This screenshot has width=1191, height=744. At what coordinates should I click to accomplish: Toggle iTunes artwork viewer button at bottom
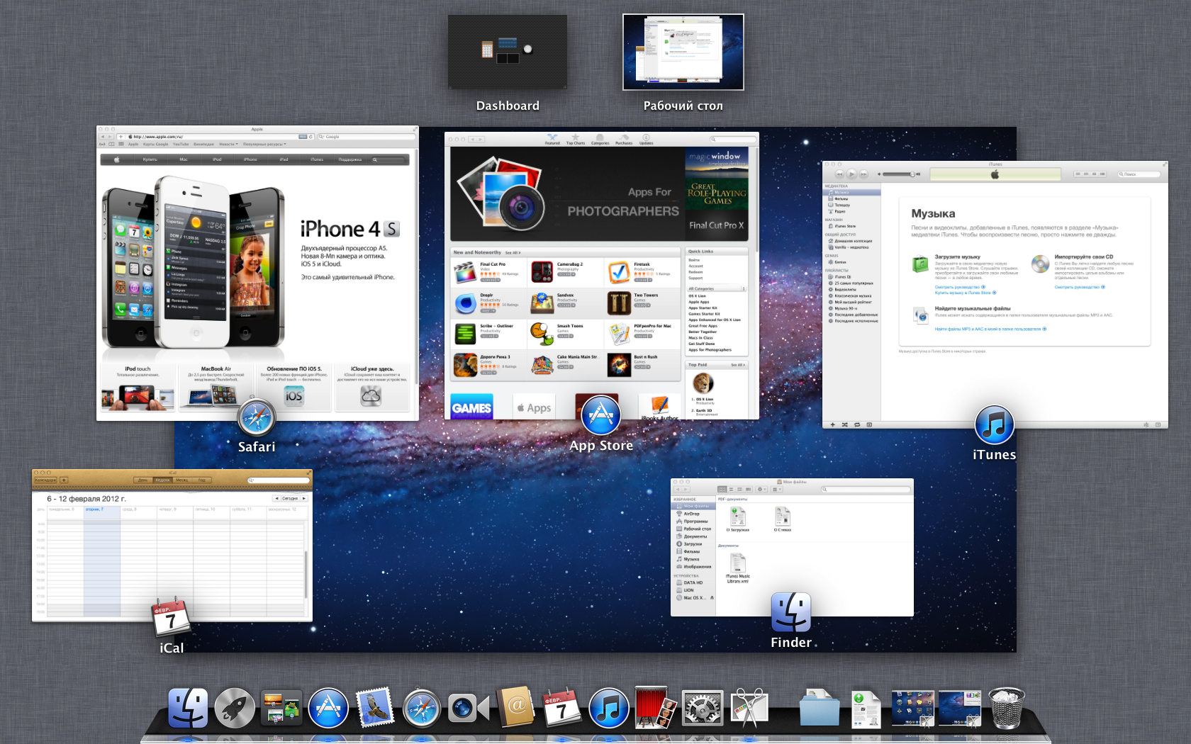869,424
